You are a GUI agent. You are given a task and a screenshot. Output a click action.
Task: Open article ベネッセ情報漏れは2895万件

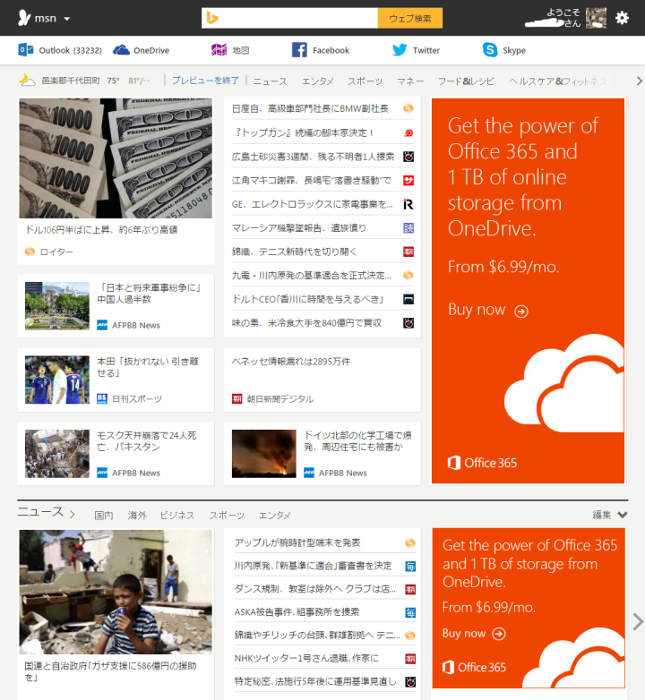tap(291, 362)
